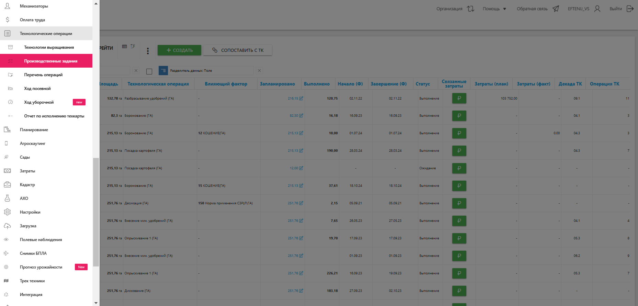This screenshot has height=306, width=638.
Task: Open the Разделитель данных field selector
Action: [209, 71]
